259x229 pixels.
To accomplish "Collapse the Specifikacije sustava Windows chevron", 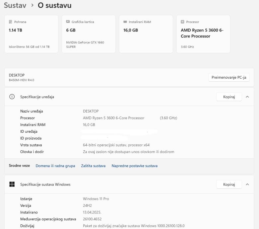I will [x=247, y=185].
